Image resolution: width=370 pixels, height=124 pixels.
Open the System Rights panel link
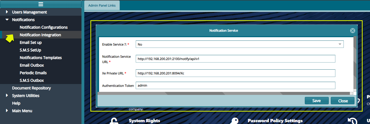click(144, 121)
